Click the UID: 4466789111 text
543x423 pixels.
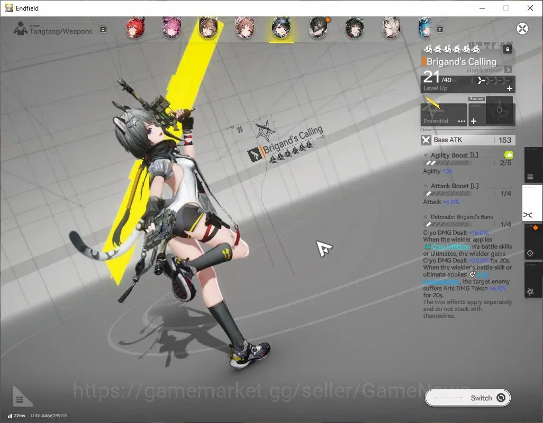[49, 416]
